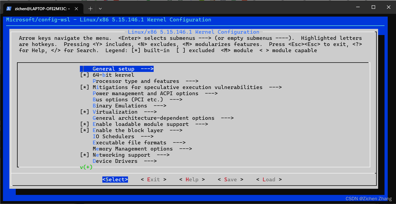Click the Linux/x86 5.15.146.1 Kernel Configuration dialog title

pos(193,32)
